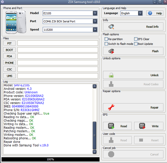The image size is (167, 163).
Task: Tick the Boot Update checkbox
Action: (x=136, y=44)
